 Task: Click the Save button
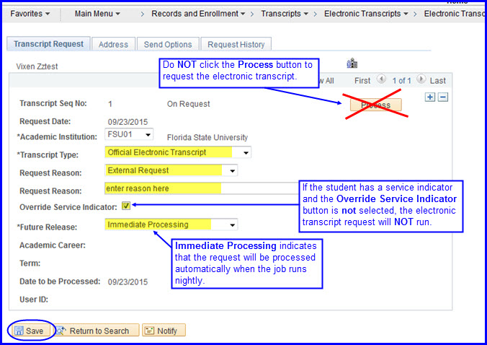[31, 331]
